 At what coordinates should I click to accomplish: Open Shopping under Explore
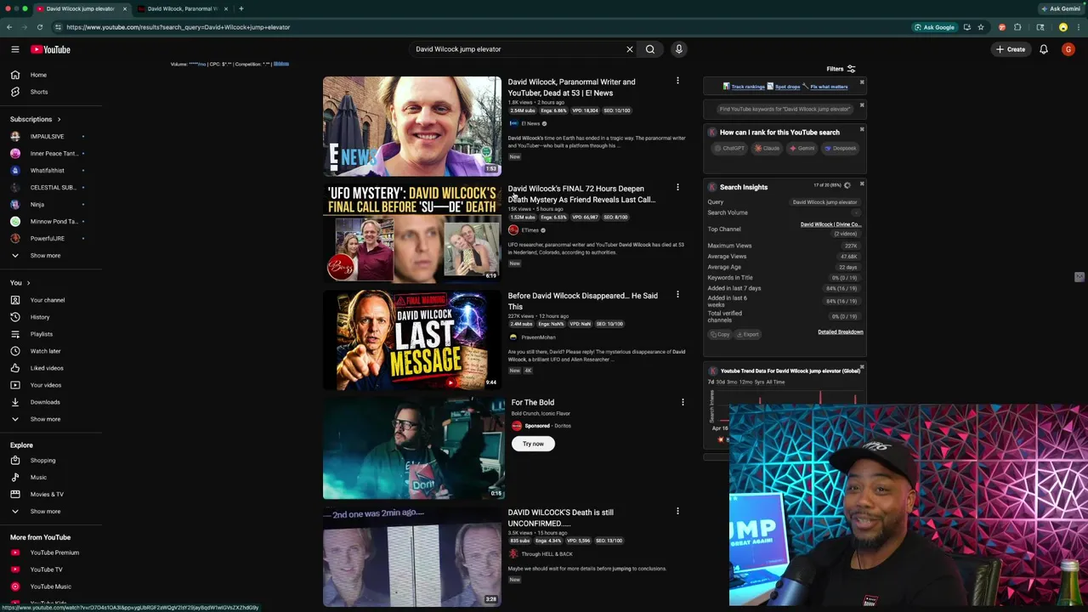(x=42, y=461)
